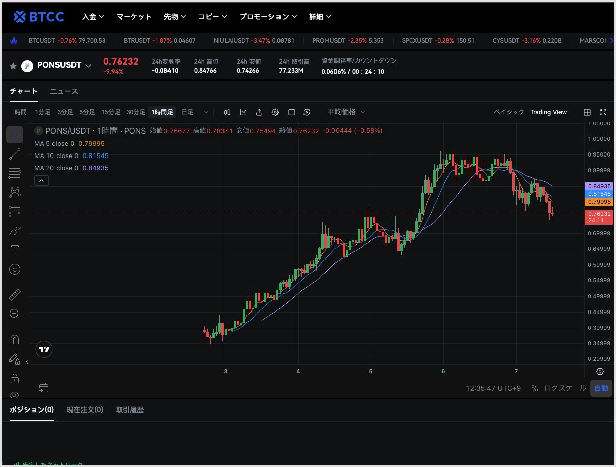616x467 pixels.
Task: Collapse the drawing toolbar side arrow
Action: [x=27, y=361]
